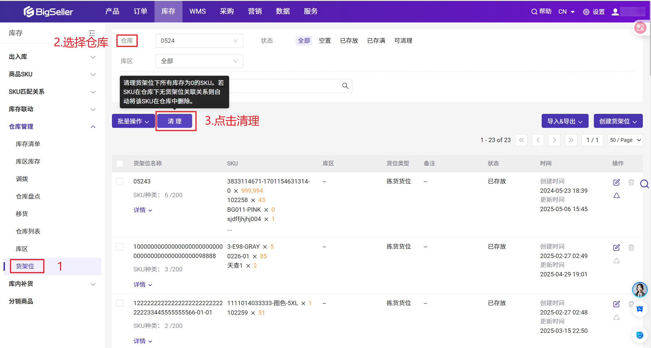
Task: Filter status by 空置
Action: [325, 40]
